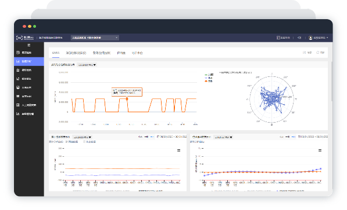Viewport: 347px width, 210px height.
Task: Open the date range field in bottom-left panel
Action: pos(171,137)
